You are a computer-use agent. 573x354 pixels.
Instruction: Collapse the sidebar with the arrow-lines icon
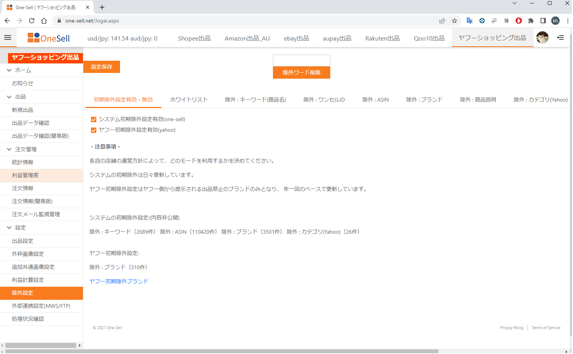[560, 37]
